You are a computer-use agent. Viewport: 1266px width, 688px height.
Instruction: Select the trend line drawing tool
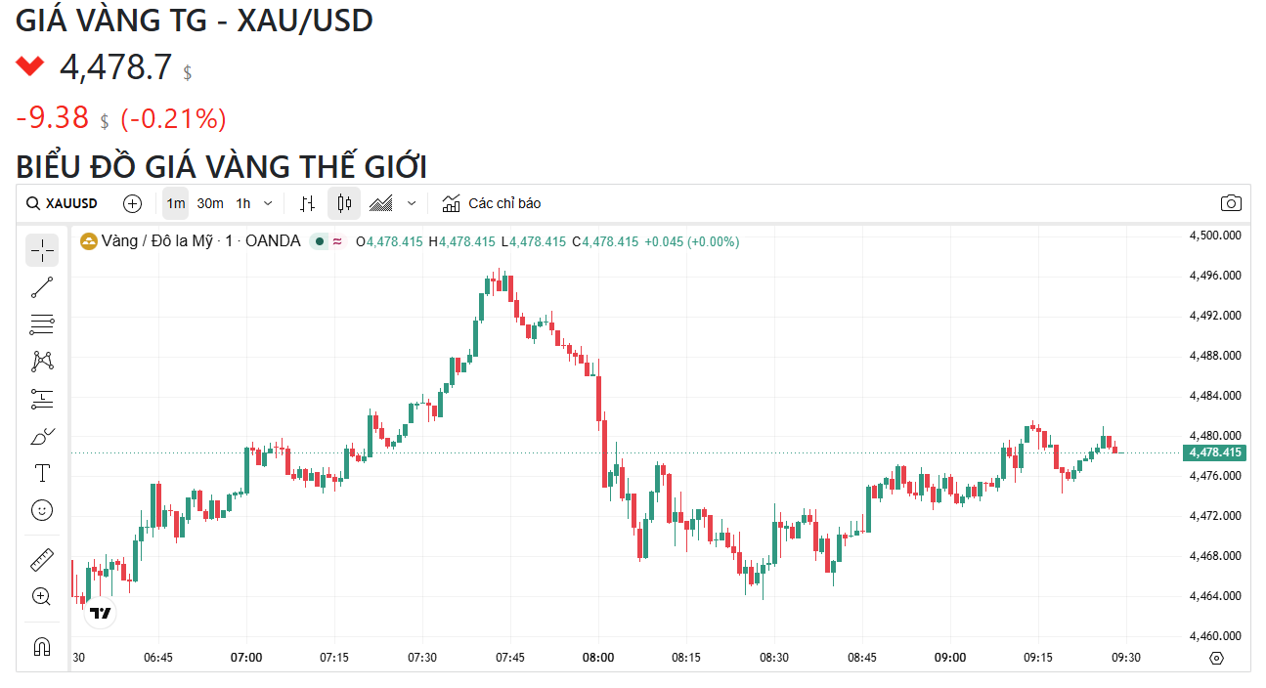pos(42,287)
